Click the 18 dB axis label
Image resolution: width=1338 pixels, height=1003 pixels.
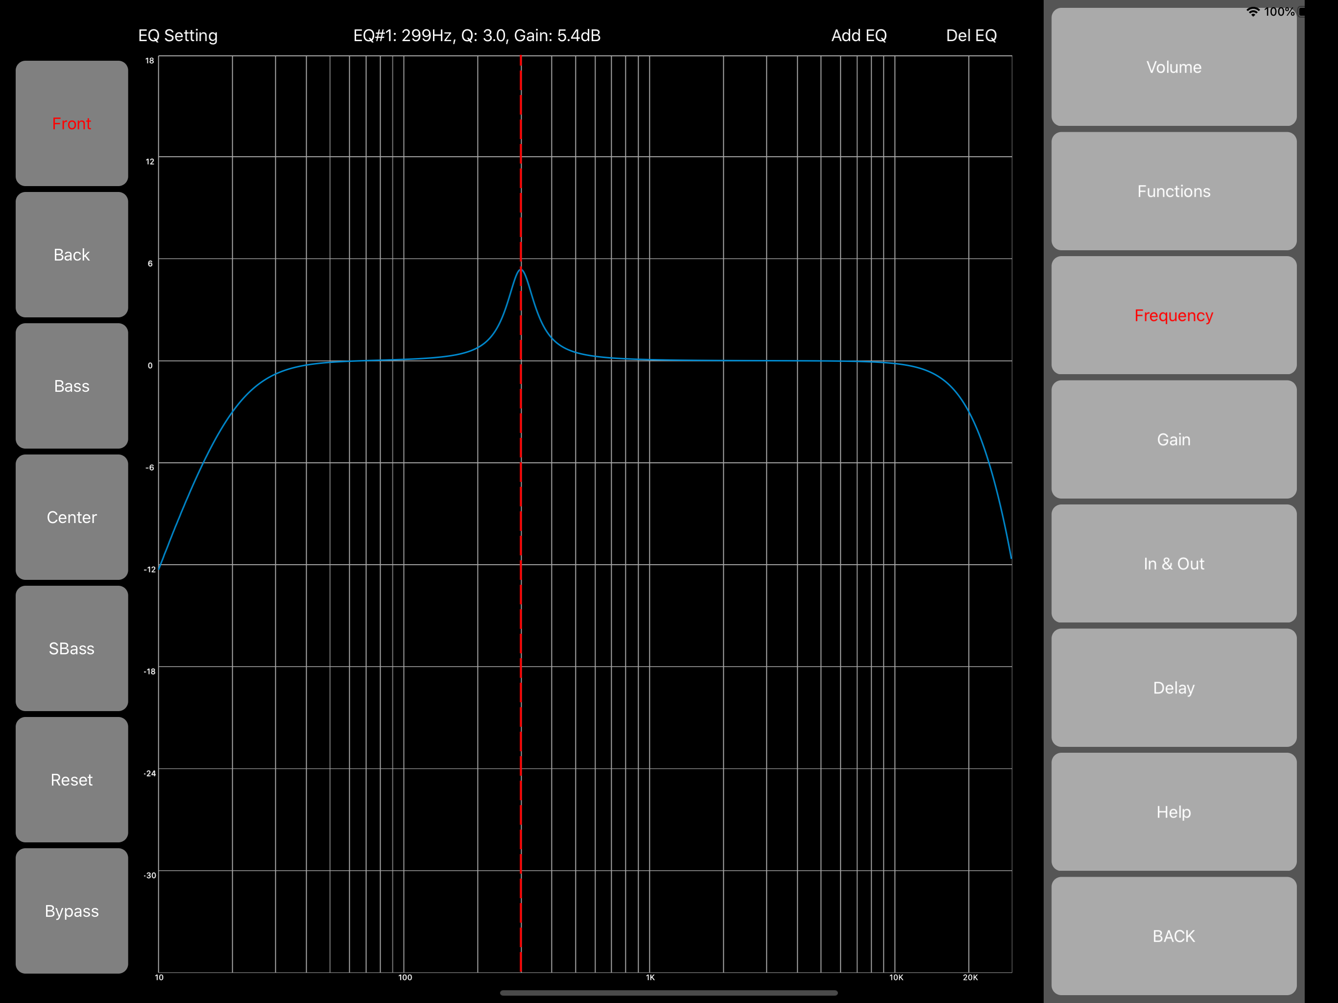pos(149,61)
